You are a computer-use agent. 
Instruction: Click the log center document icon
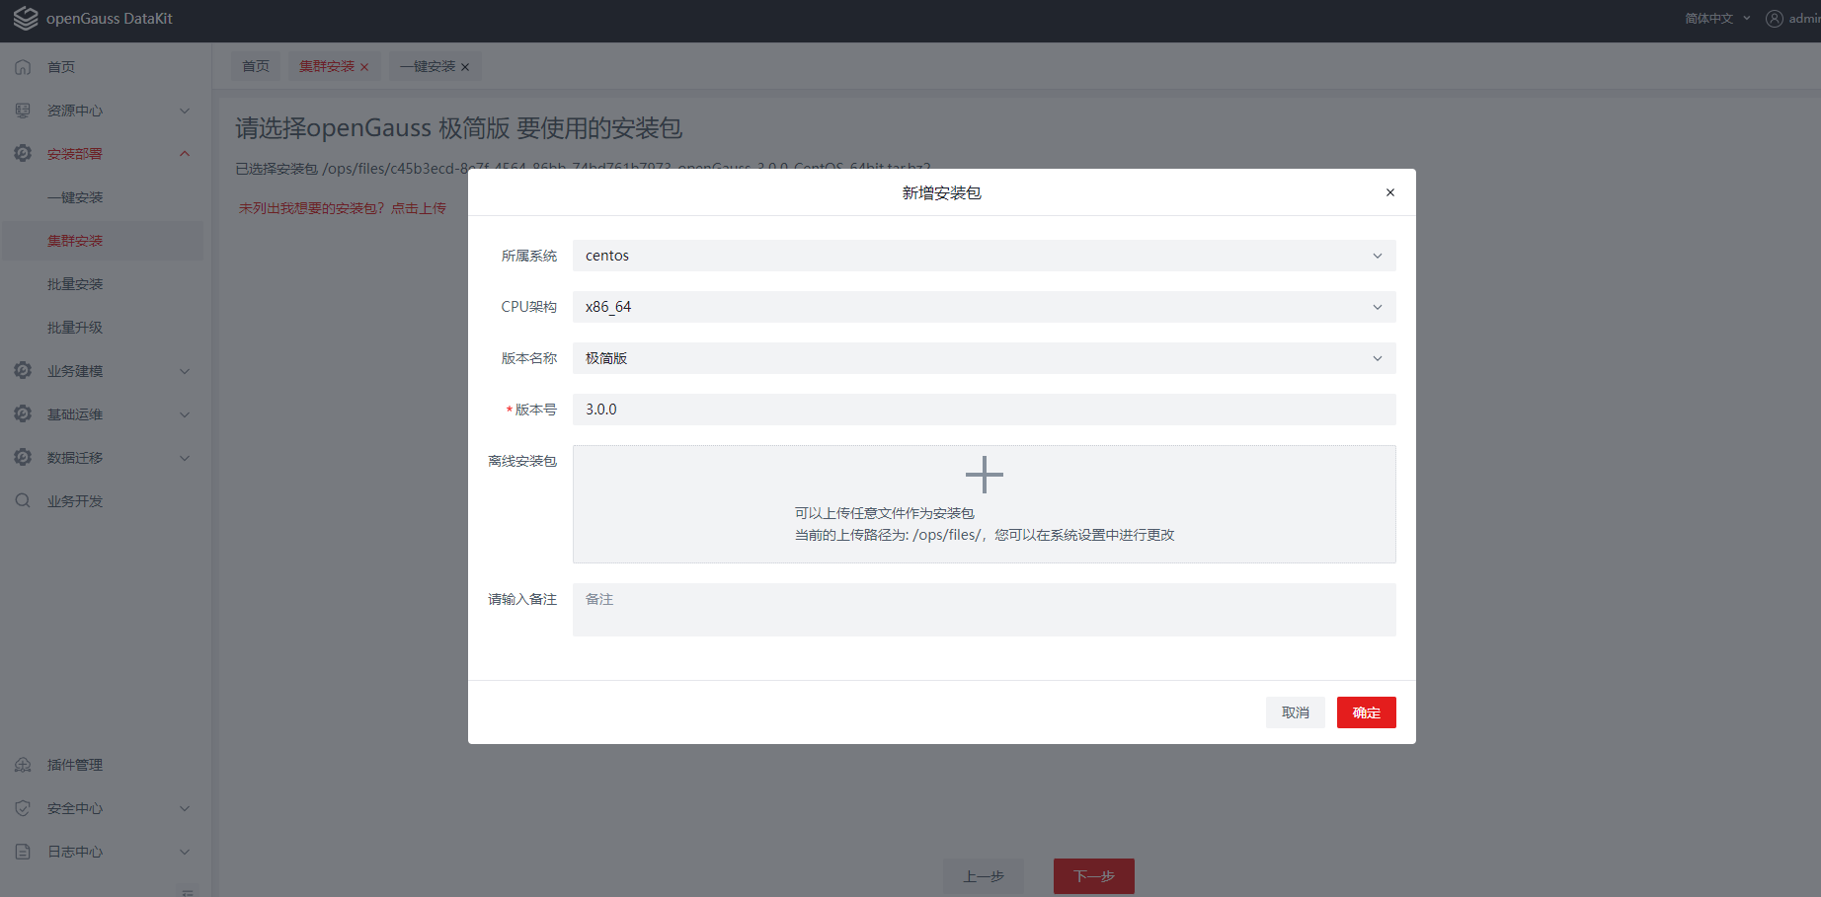tap(23, 852)
